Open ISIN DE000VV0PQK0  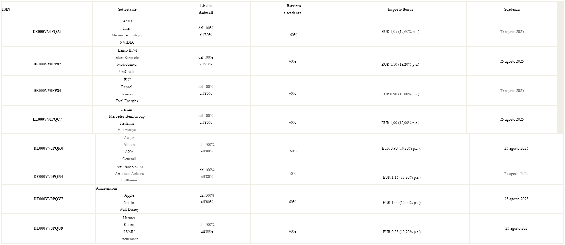click(48, 148)
